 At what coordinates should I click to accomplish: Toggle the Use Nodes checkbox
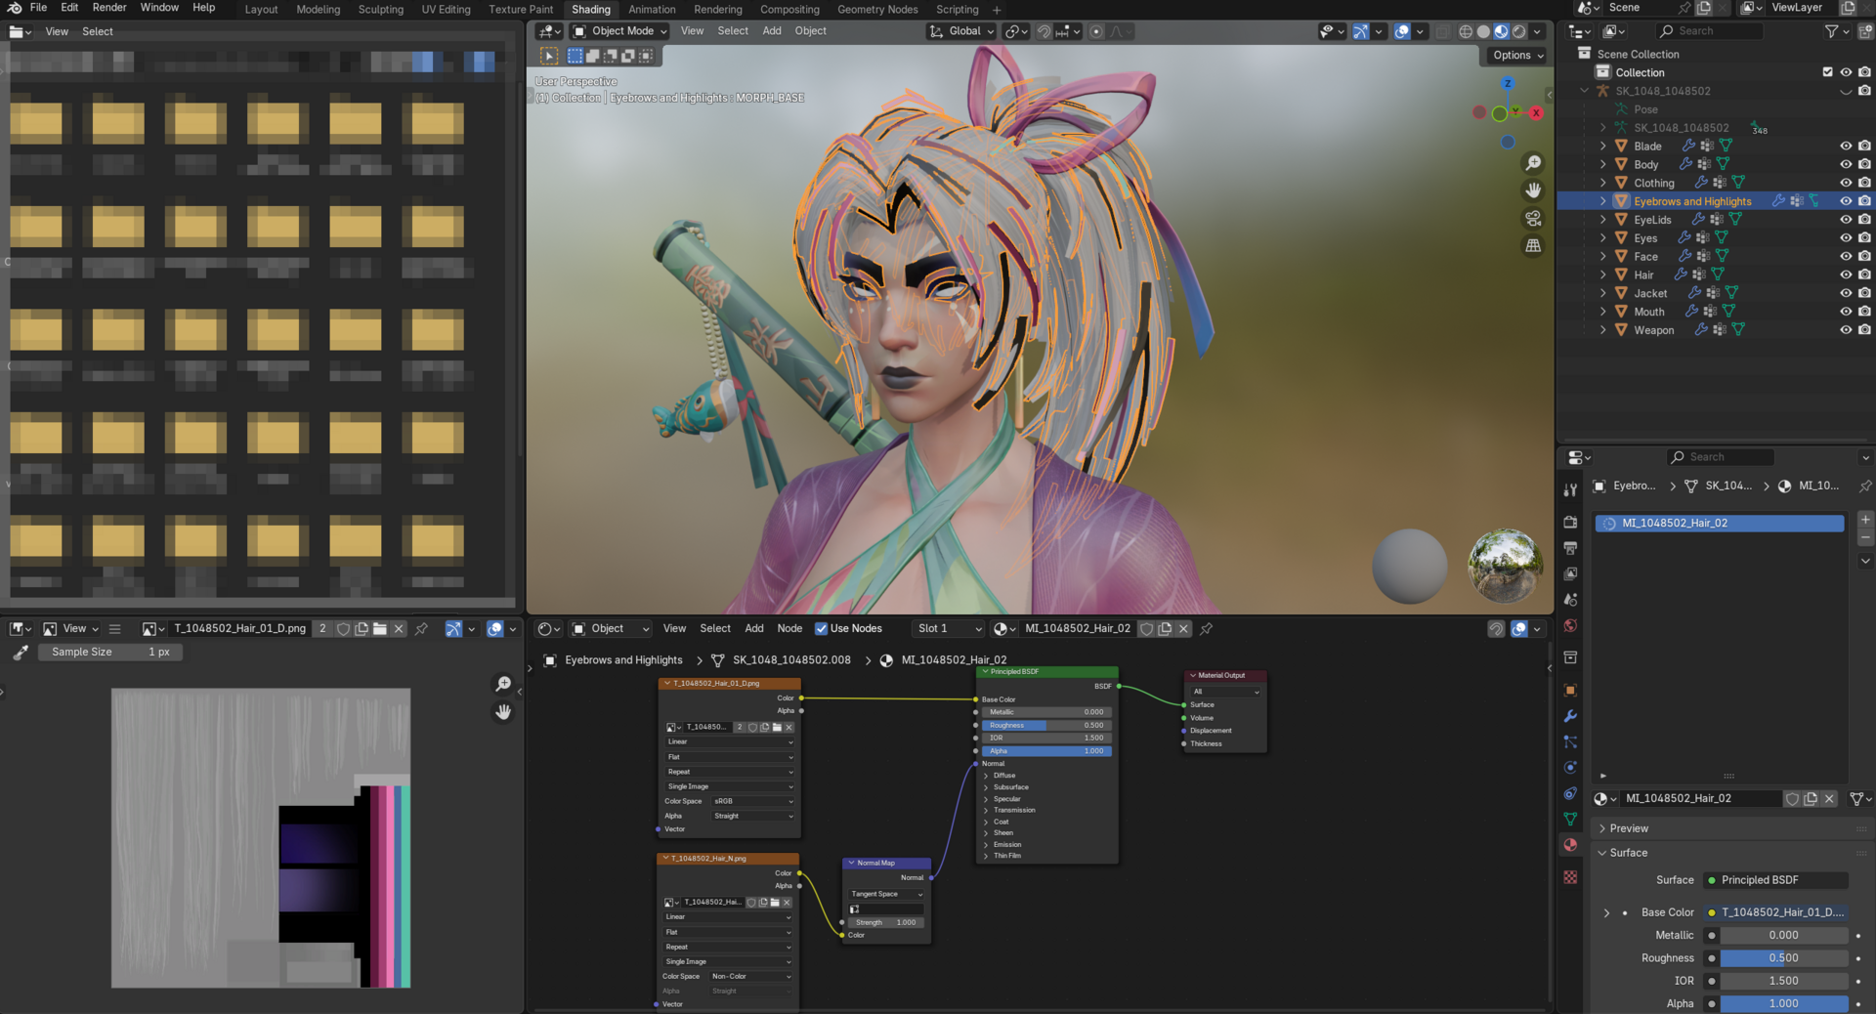822,629
